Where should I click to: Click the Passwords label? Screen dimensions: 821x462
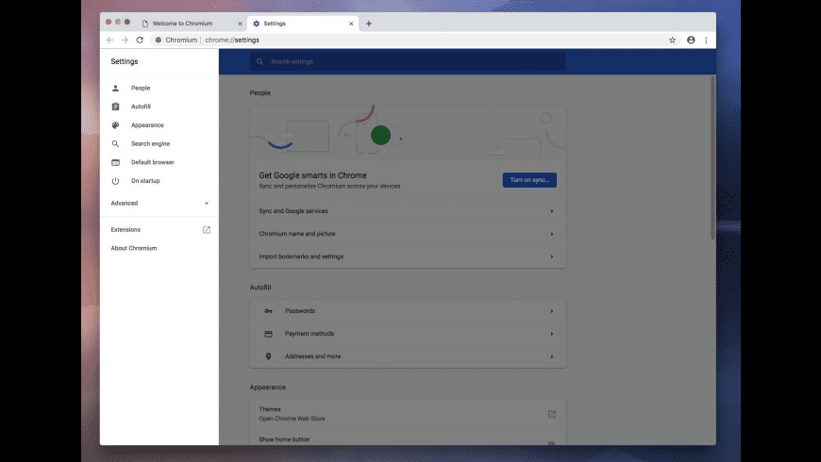pos(300,311)
